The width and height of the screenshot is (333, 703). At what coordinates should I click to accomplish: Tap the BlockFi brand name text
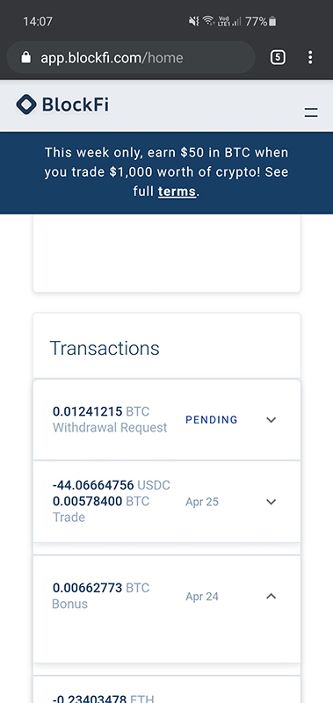point(76,105)
